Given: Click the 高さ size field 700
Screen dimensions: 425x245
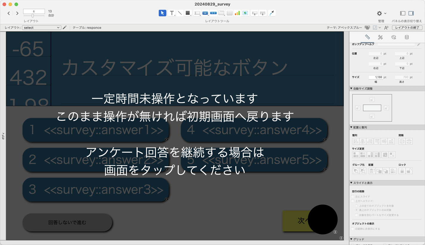Looking at the screenshot, I should tap(402, 77).
